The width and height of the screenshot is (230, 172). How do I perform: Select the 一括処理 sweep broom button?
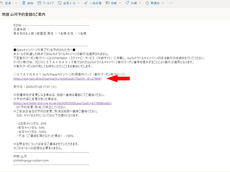point(93,3)
